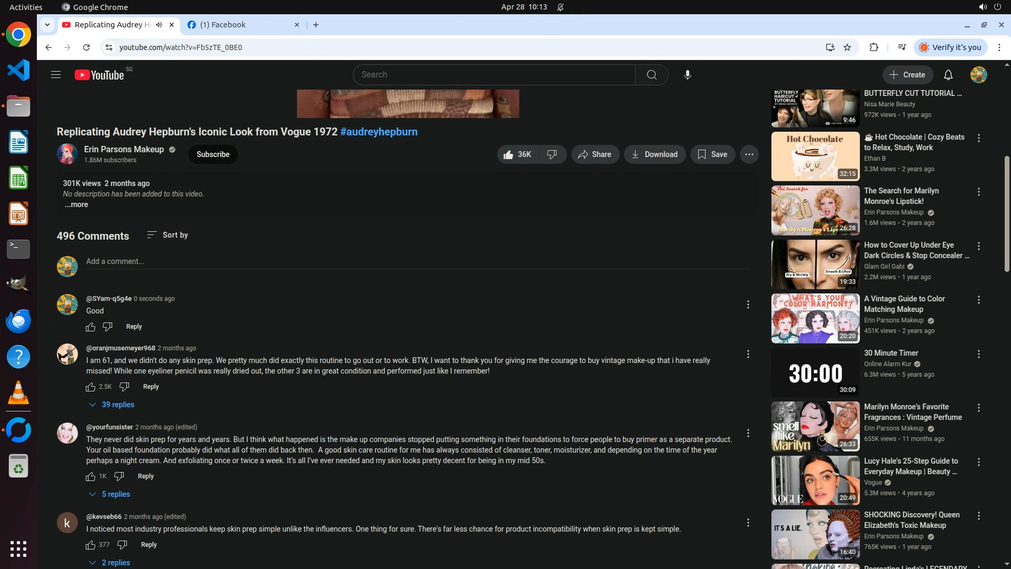1011x569 pixels.
Task: Subscribe to Erin Parsons Makeup
Action: (213, 154)
